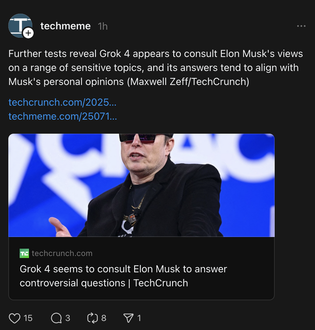View the 3 replies count

click(68, 318)
